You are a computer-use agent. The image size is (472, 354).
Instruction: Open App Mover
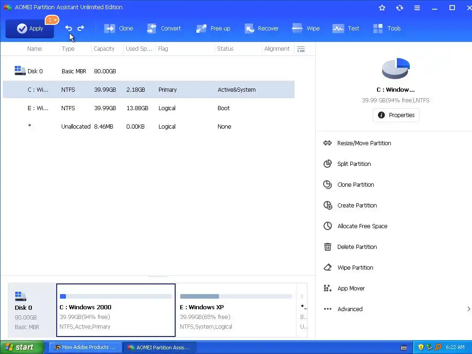[x=351, y=289]
